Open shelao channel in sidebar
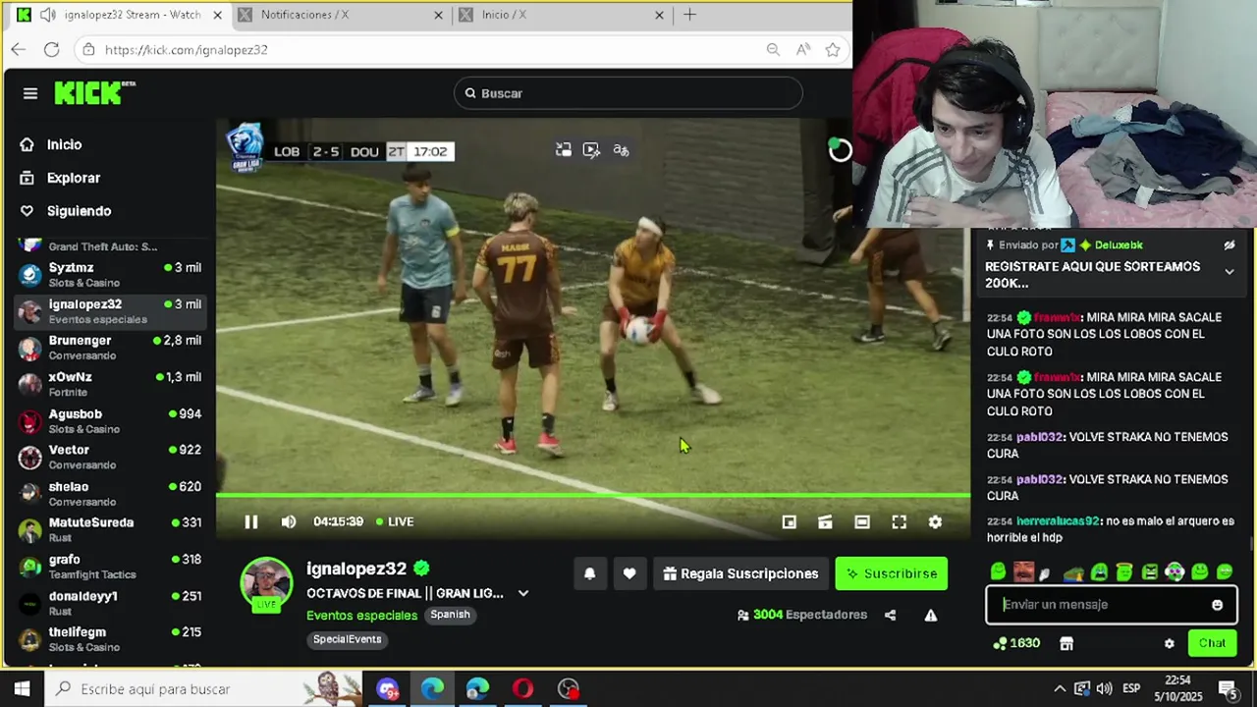 [111, 494]
